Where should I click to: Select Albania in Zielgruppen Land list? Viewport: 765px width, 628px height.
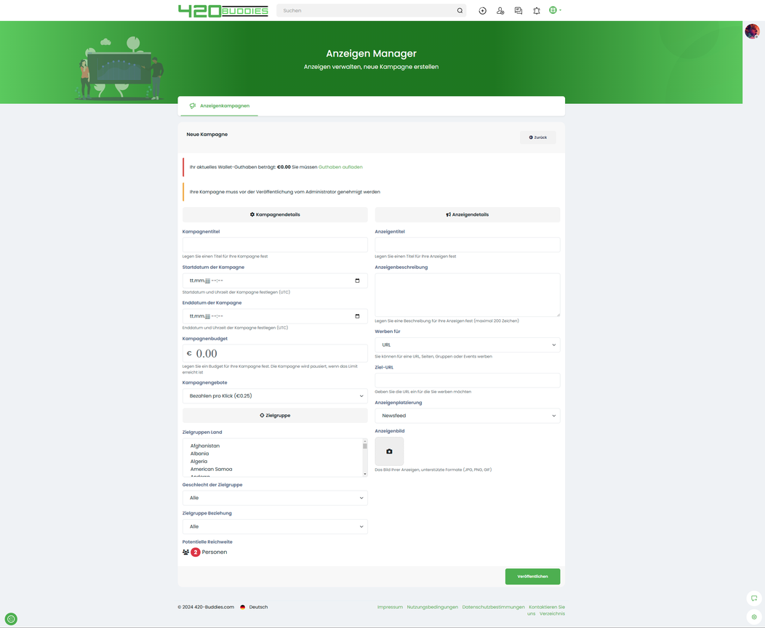(200, 454)
